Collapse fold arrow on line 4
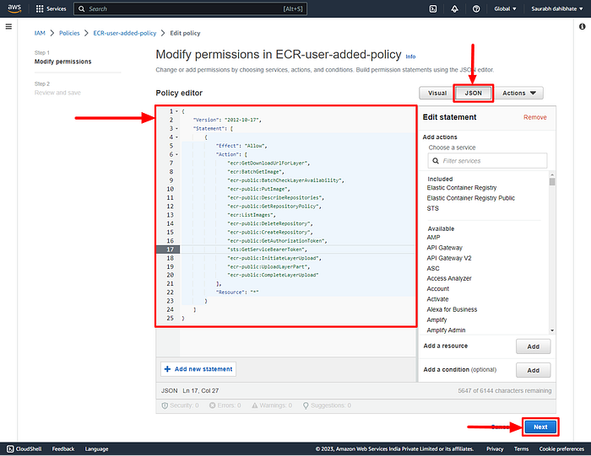 (176, 137)
